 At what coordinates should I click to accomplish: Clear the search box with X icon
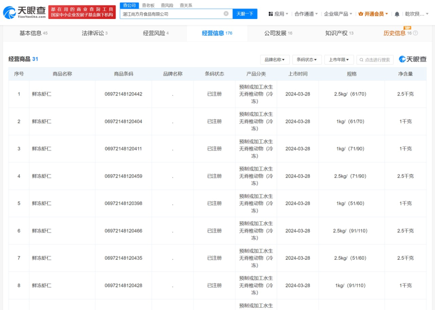pos(226,14)
